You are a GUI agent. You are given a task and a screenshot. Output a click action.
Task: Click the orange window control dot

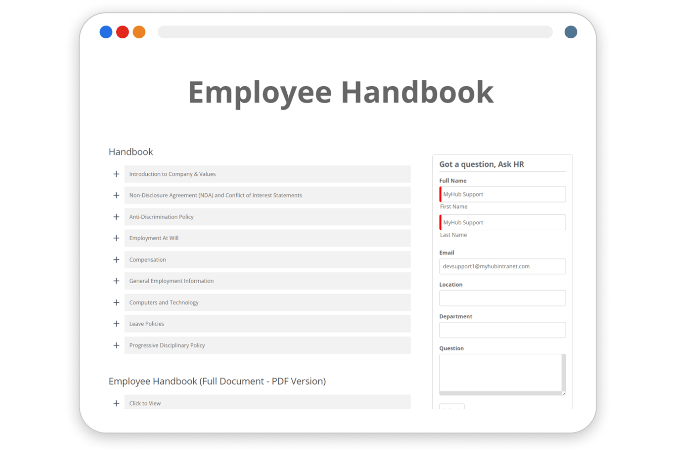tap(139, 32)
